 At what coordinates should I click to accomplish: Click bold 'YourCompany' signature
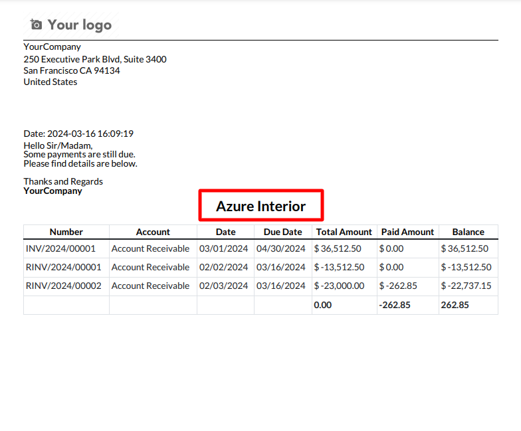point(53,191)
